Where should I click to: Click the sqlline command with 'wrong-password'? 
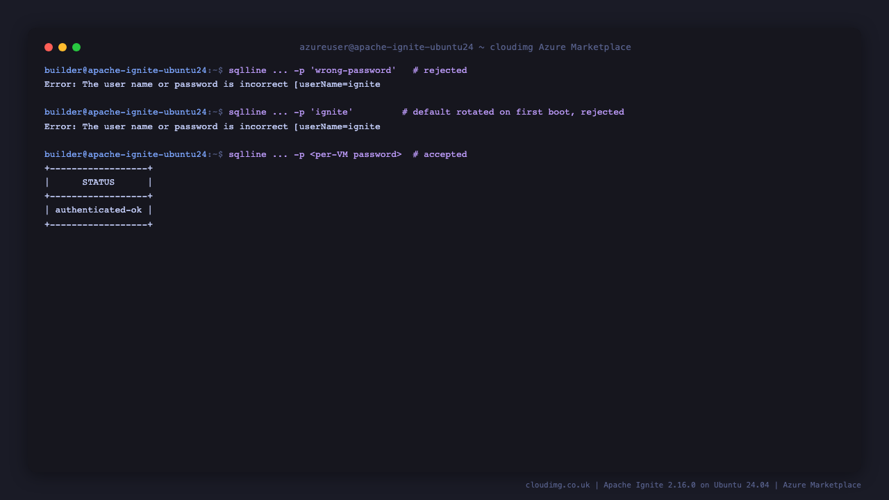point(313,70)
